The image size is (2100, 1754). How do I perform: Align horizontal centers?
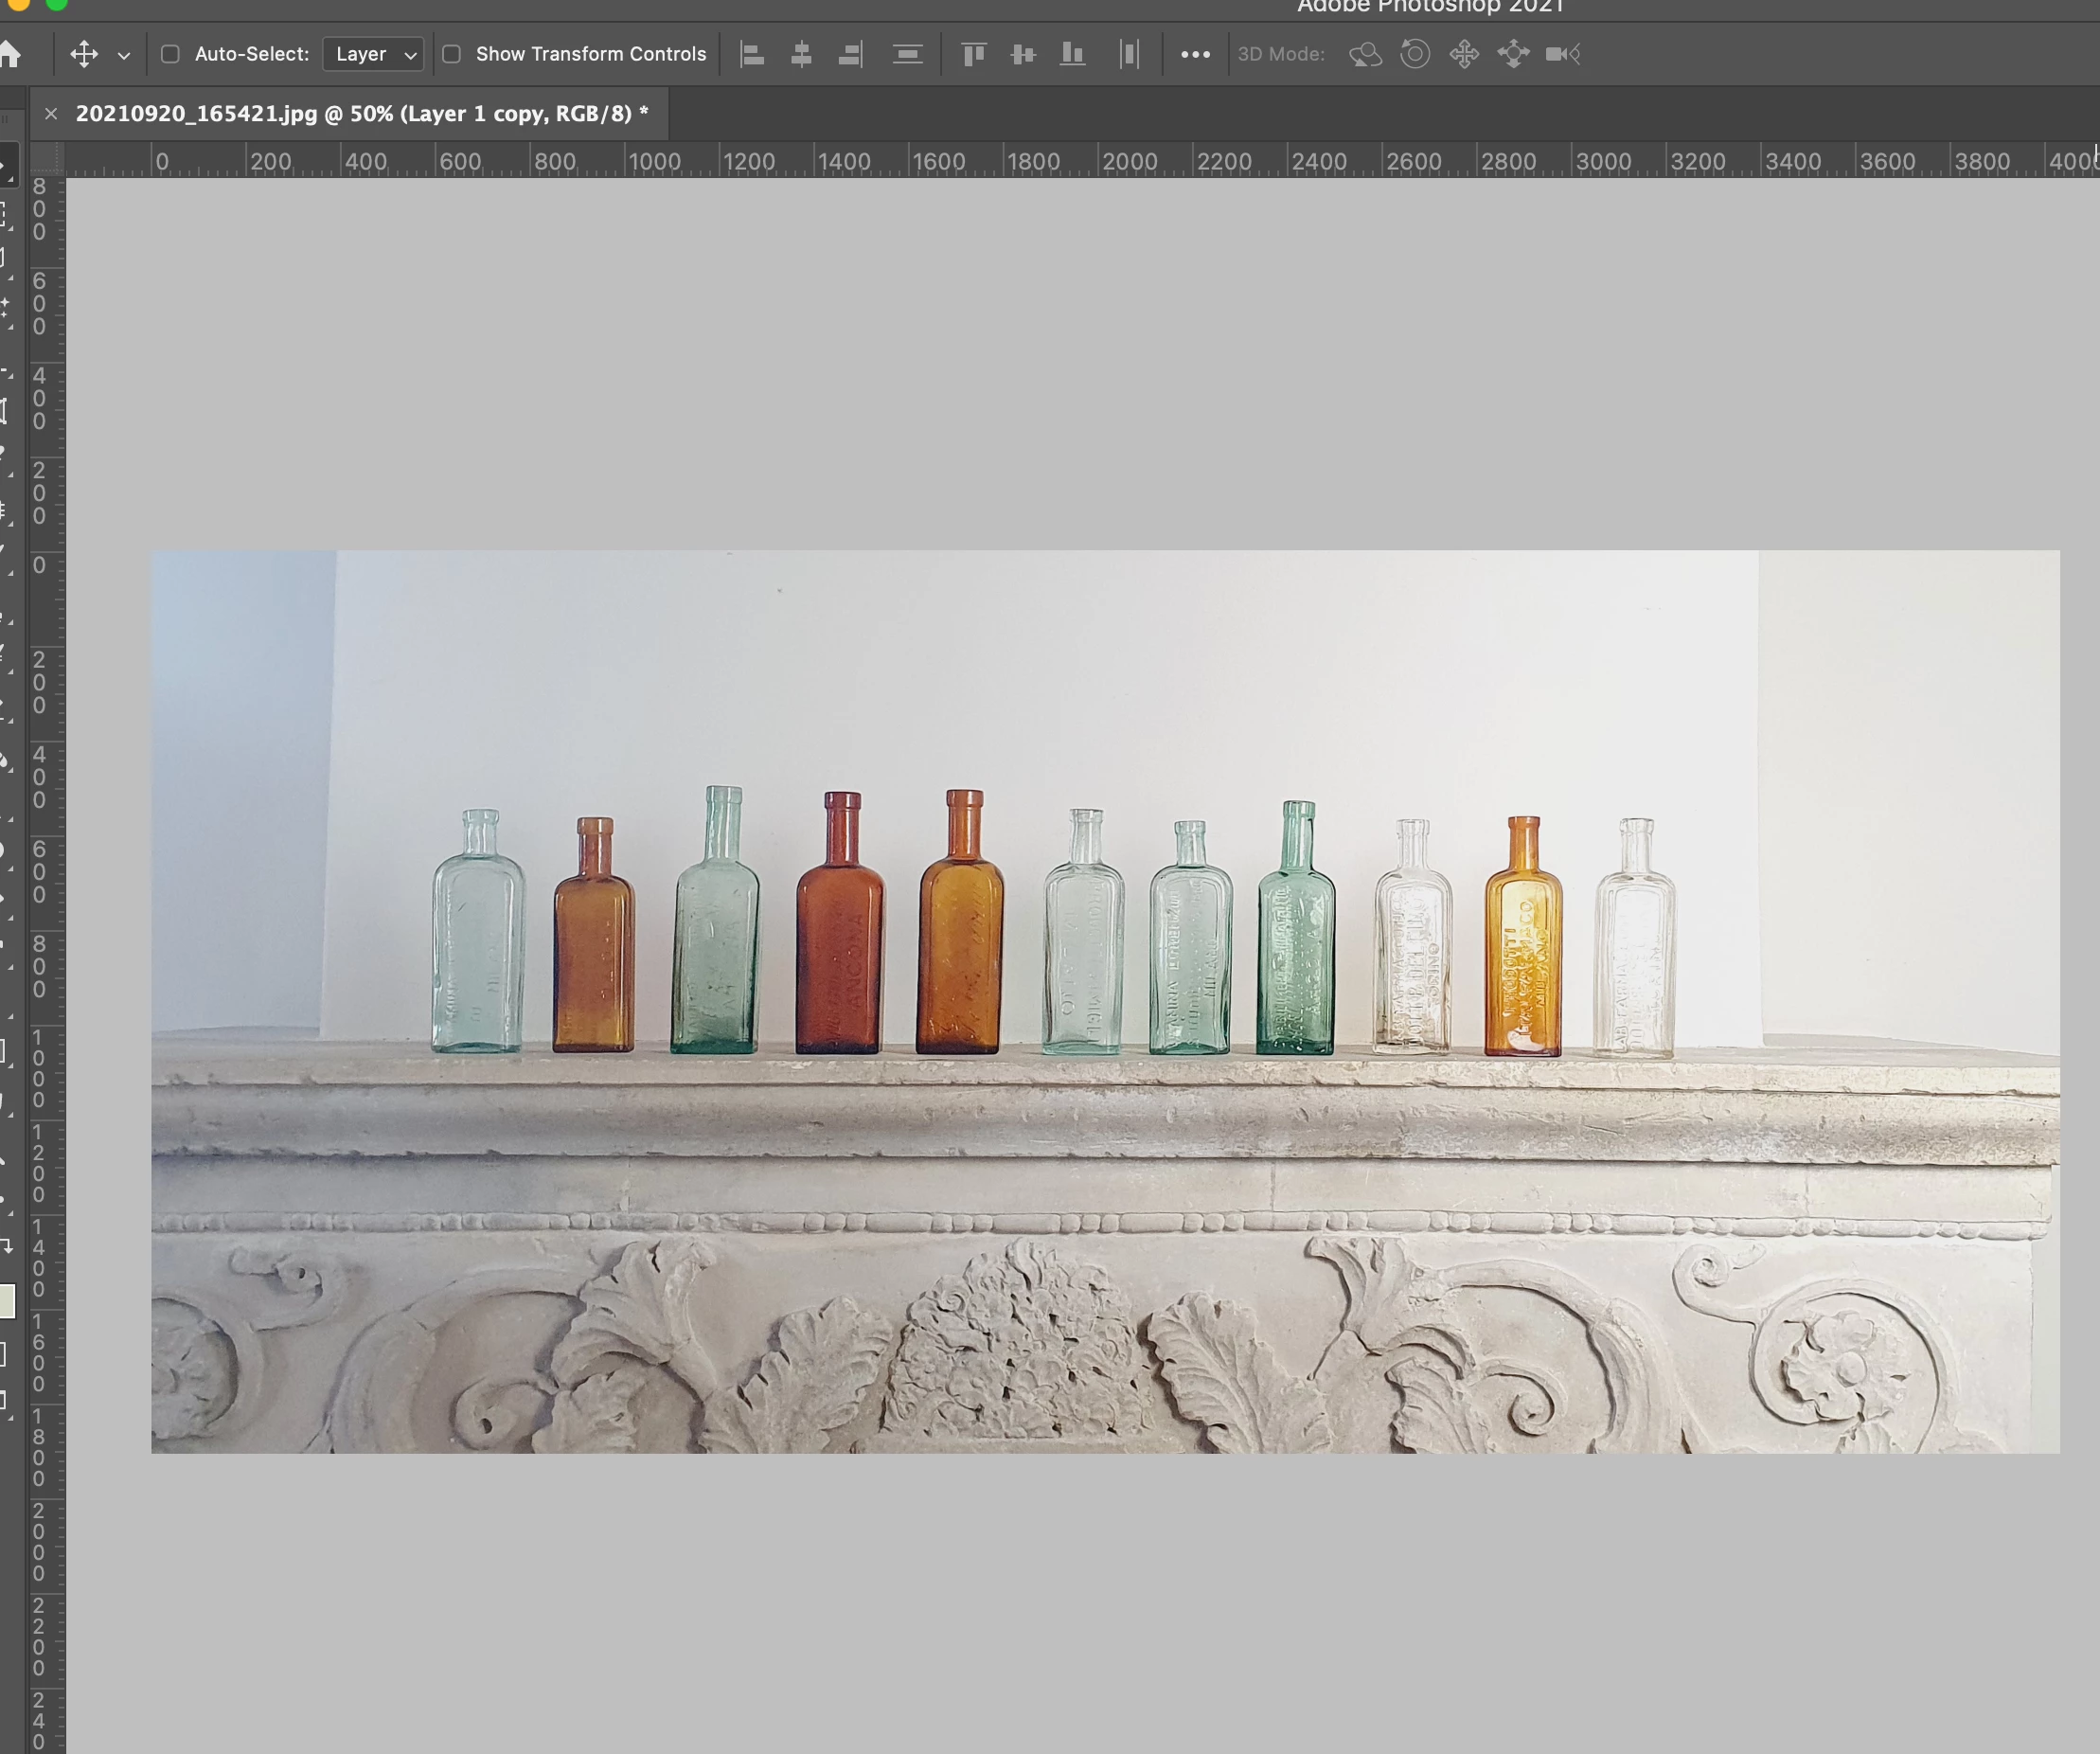(x=801, y=54)
